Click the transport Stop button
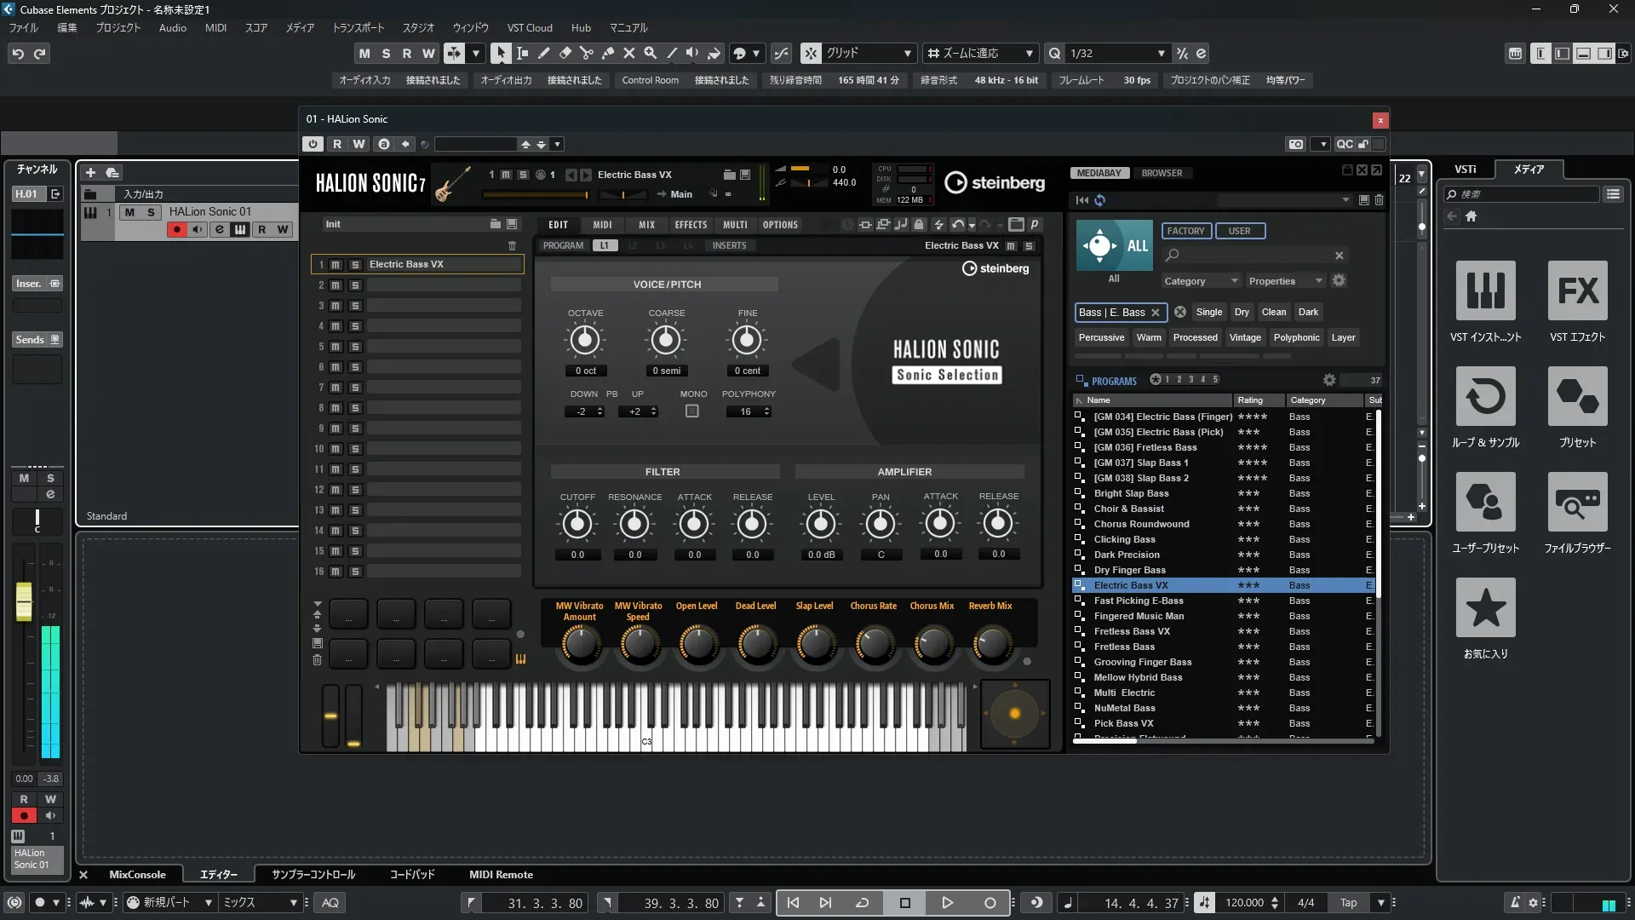The image size is (1635, 920). coord(904,903)
